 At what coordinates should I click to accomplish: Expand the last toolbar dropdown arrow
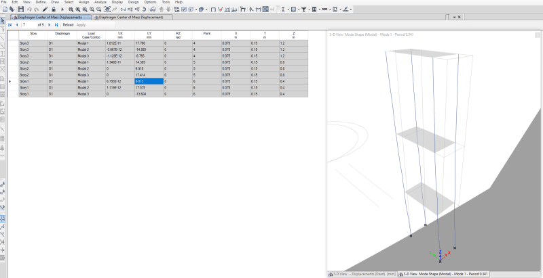pos(351,9)
